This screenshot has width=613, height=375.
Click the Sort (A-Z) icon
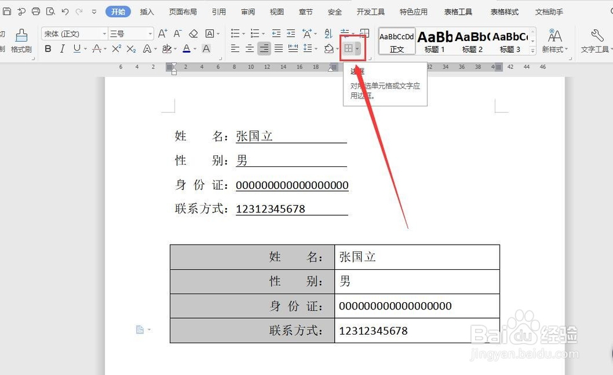329,34
